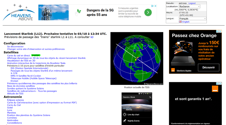The image size is (226, 125).
Task: Click AdChoices icon on Passez chez Orange ad
Action: tap(218, 31)
